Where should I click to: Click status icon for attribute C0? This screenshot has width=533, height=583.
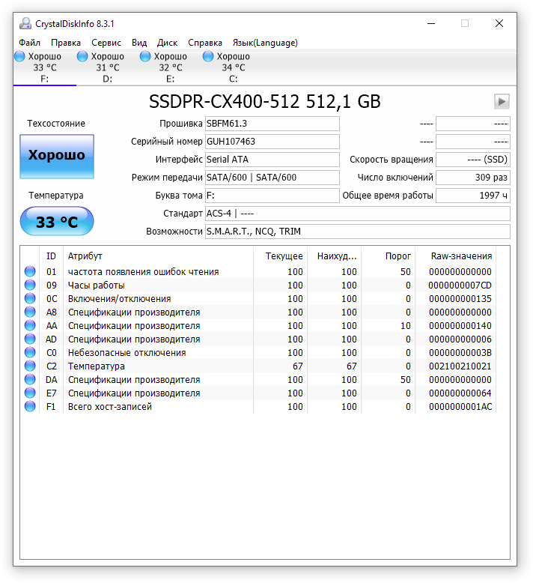[30, 352]
